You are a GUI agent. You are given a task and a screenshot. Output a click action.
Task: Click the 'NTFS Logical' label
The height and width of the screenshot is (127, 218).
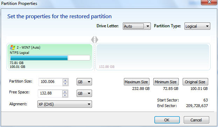coord(20,53)
